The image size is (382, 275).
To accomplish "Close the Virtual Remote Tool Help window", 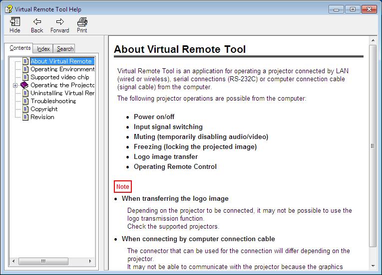I will pyautogui.click(x=369, y=9).
